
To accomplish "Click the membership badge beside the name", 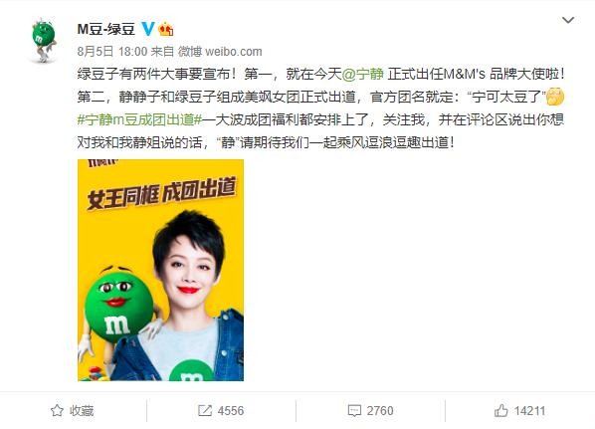I will (x=166, y=29).
